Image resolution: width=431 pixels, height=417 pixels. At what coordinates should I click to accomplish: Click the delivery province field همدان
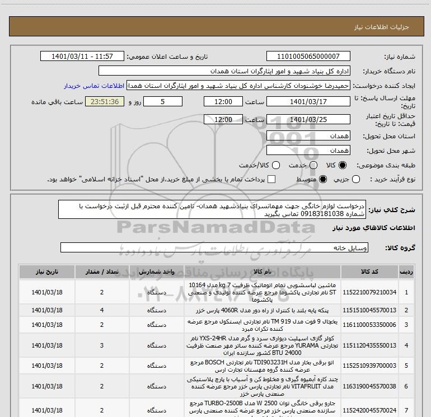click(308, 136)
